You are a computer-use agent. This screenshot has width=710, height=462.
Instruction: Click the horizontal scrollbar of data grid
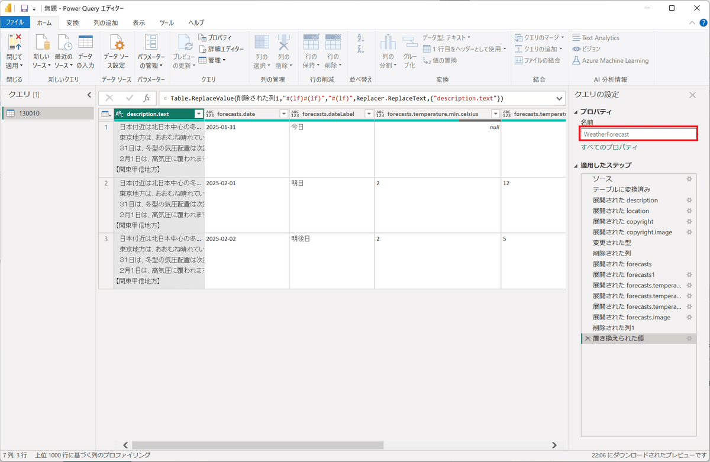[x=258, y=445]
